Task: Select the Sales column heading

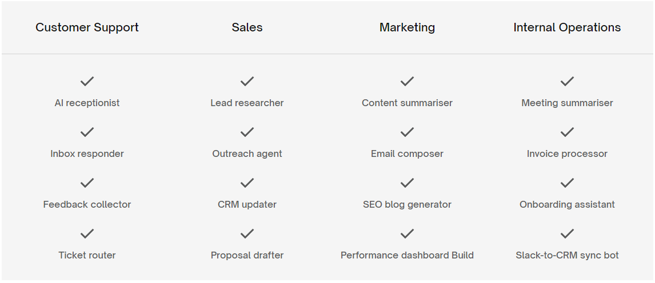Action: (x=247, y=27)
